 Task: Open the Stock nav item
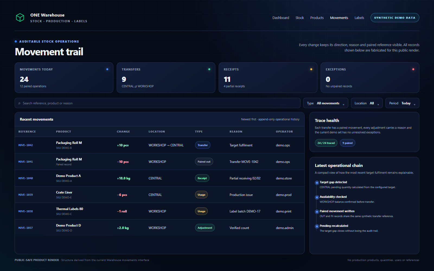tap(300, 18)
